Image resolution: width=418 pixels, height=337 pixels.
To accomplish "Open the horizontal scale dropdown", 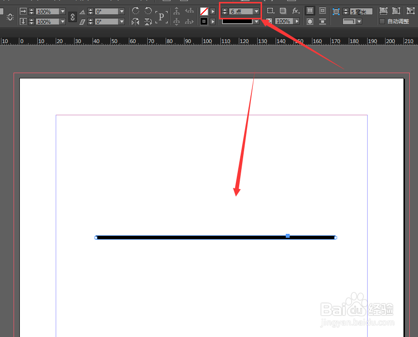I will 62,12.
